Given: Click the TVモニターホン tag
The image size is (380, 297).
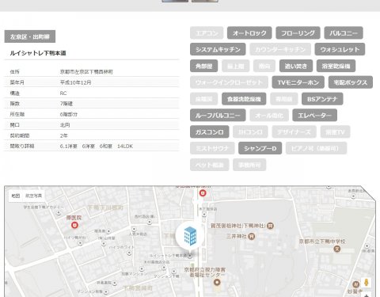Looking at the screenshot, I should tap(298, 82).
